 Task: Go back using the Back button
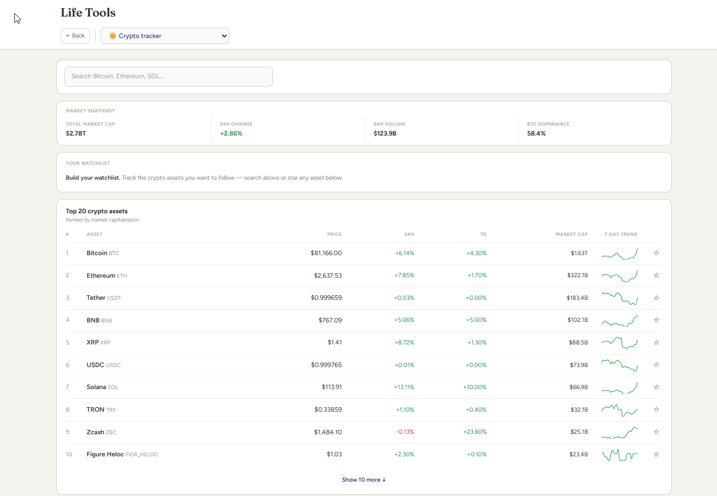(x=75, y=36)
